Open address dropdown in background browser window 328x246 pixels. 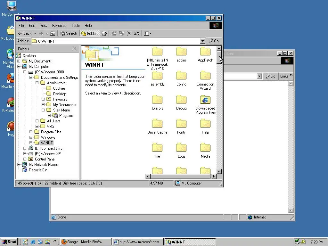point(259,76)
